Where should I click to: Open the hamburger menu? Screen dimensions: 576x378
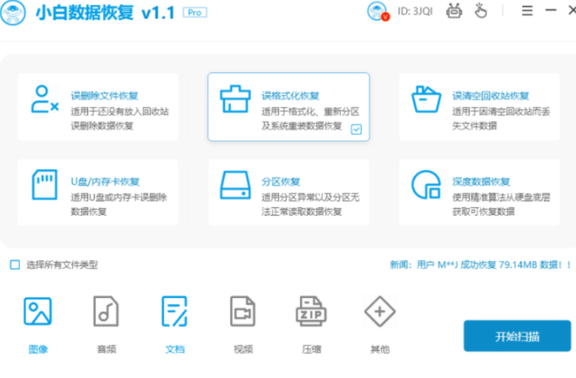pyautogui.click(x=527, y=11)
